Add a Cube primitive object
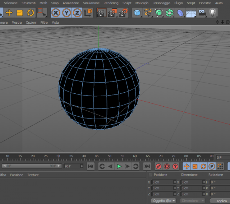The width and height of the screenshot is (230, 204). click(137, 13)
